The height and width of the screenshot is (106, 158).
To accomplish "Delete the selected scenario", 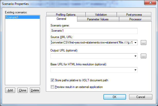I will pyautogui.click(x=35, y=90).
